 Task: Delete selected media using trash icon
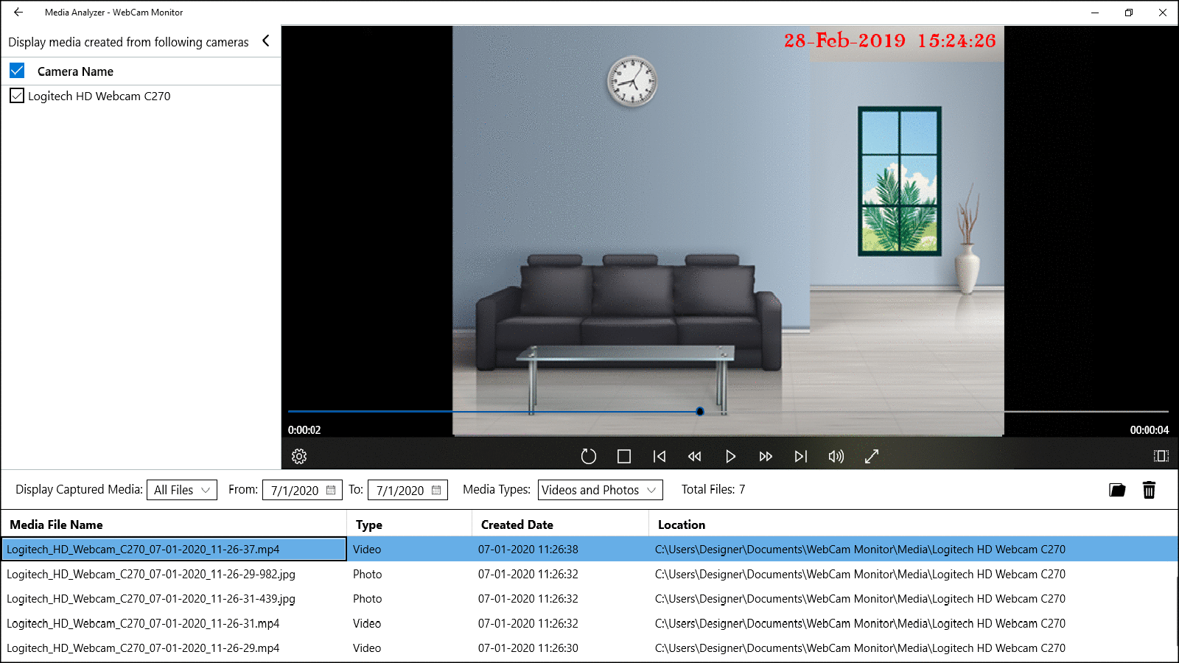[x=1150, y=489]
